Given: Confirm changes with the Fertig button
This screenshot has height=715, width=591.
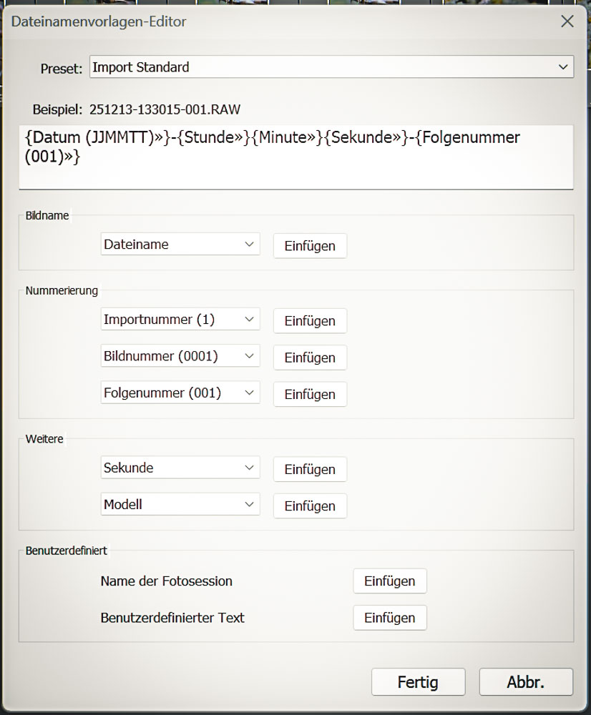Looking at the screenshot, I should click(x=418, y=681).
